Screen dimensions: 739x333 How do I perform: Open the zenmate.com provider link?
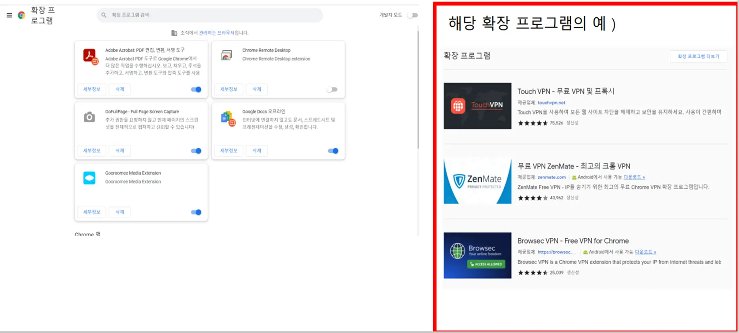(x=551, y=177)
